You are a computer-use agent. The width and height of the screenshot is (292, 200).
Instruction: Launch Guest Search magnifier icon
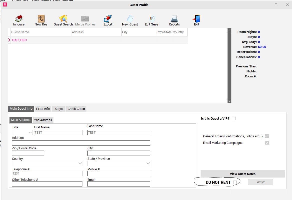pos(63,19)
